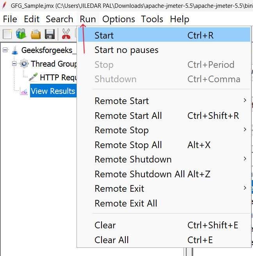Viewport: 253px width, 256px height.
Task: Select the View Results tree item
Action: (53, 91)
